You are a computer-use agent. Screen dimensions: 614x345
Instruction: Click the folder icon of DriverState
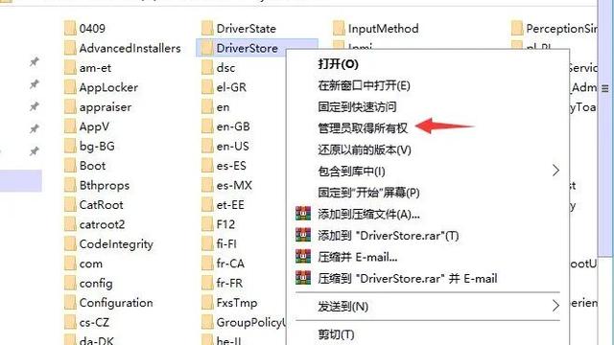[207, 28]
